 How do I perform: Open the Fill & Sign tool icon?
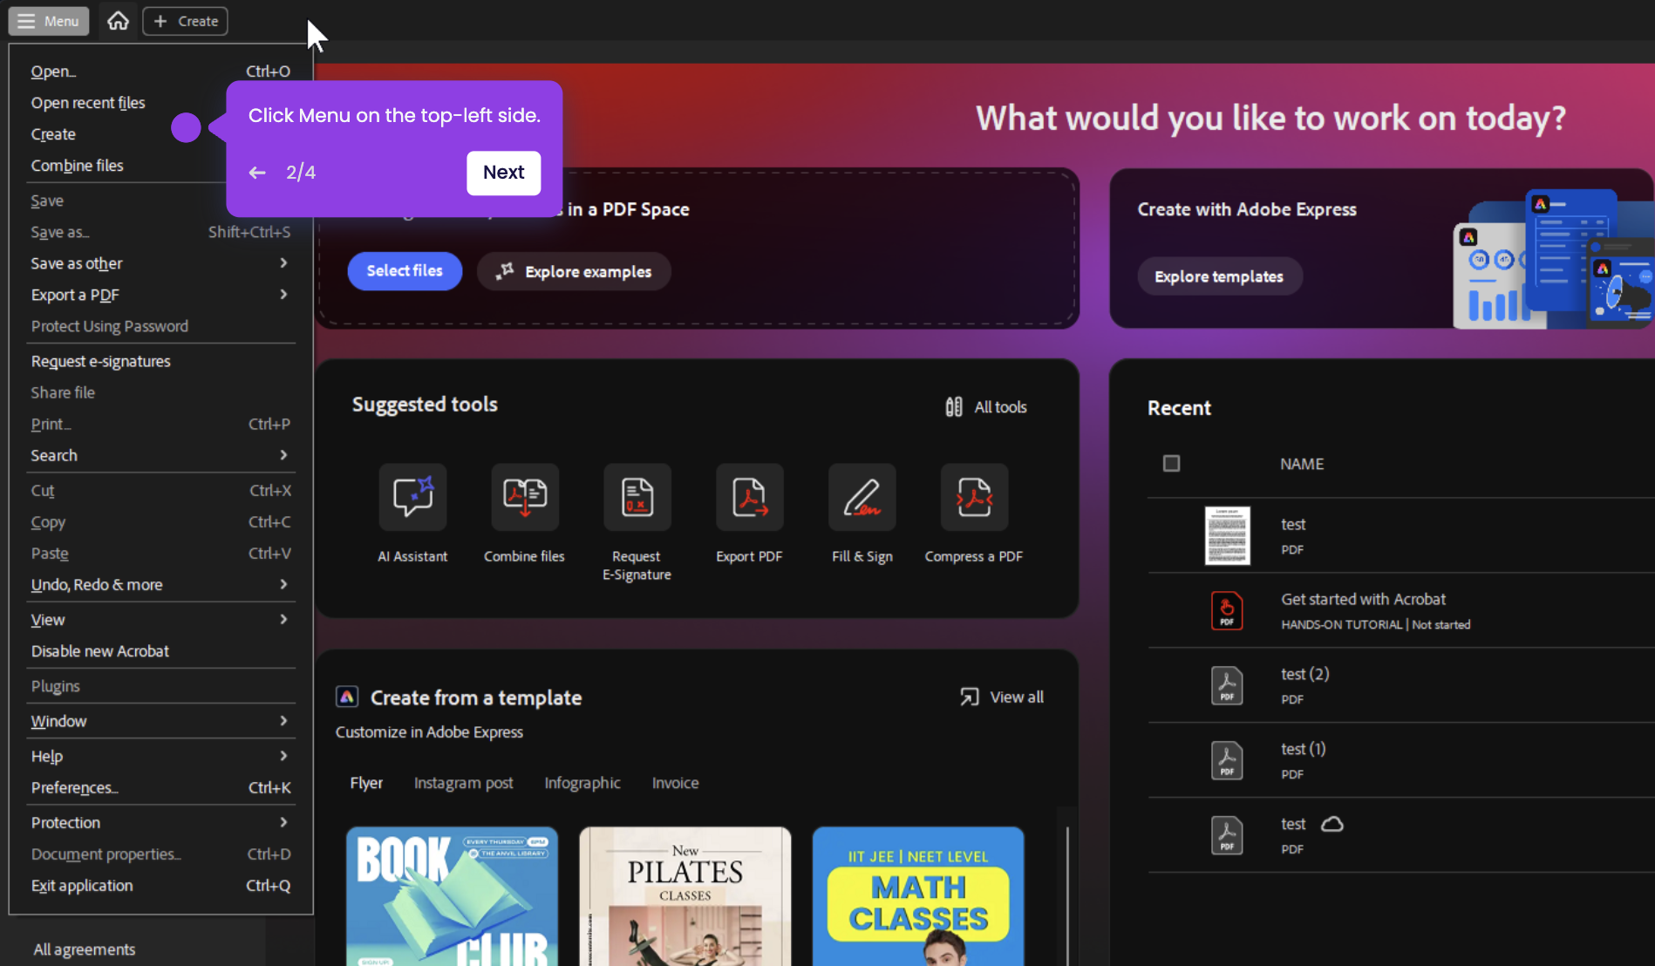coord(862,497)
